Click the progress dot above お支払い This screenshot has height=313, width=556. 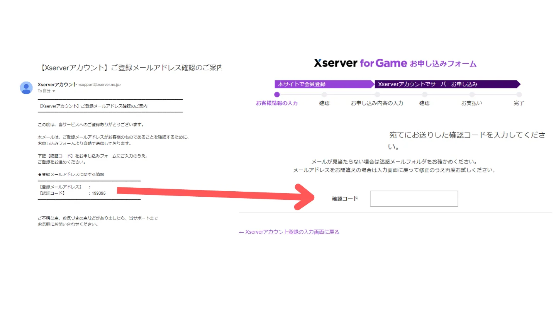(x=472, y=95)
